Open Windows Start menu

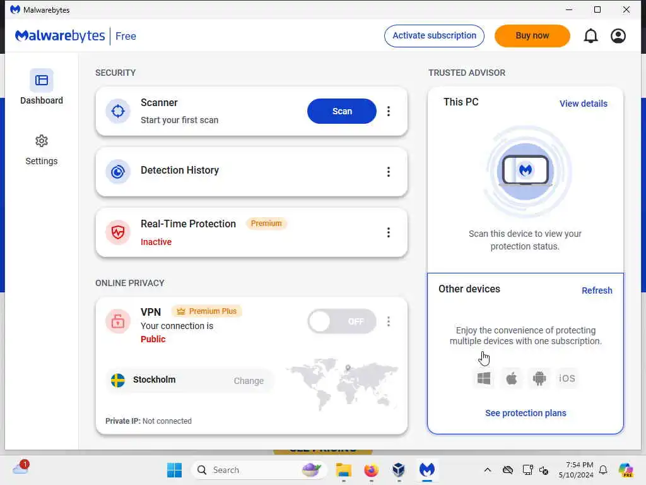point(174,470)
